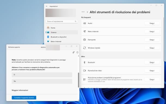Answer Sì in the Richiesta supporto window
The height and width of the screenshot is (104, 166).
42,75
